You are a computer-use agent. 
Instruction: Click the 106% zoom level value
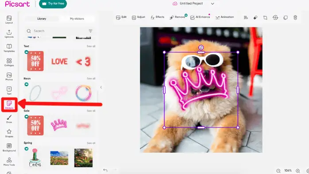pyautogui.click(x=288, y=170)
